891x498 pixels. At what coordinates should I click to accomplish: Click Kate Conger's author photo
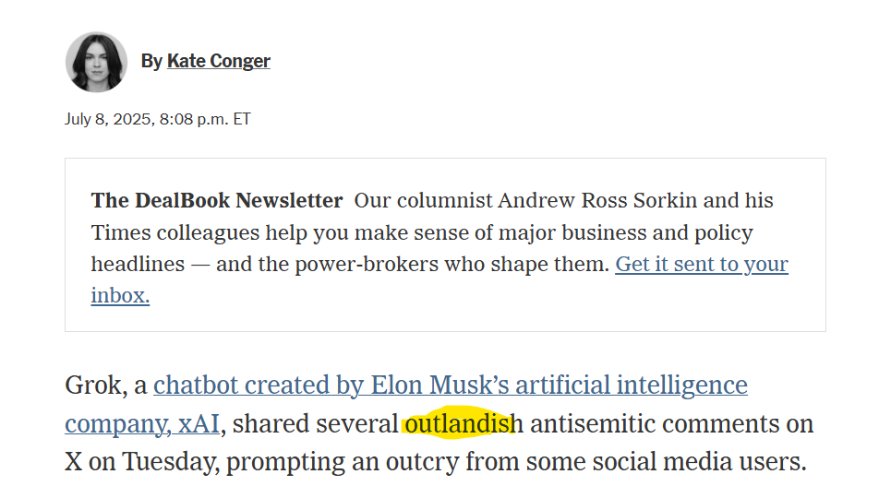tap(96, 62)
